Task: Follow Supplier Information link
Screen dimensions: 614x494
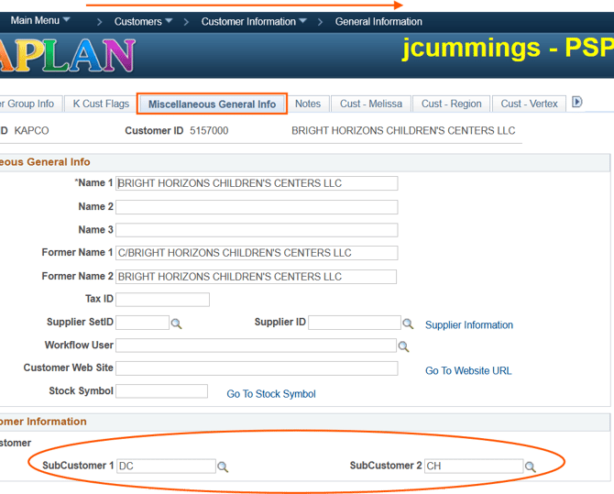Action: point(468,324)
